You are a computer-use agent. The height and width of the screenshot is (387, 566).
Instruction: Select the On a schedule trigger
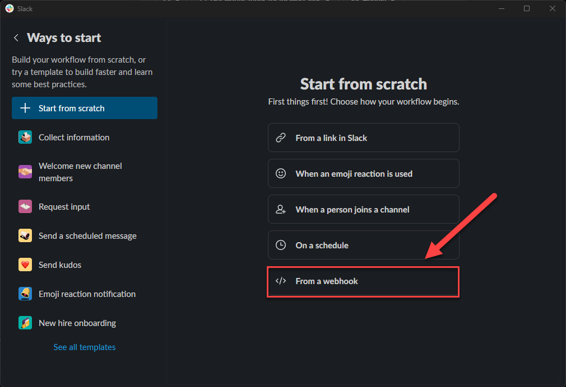[363, 246]
